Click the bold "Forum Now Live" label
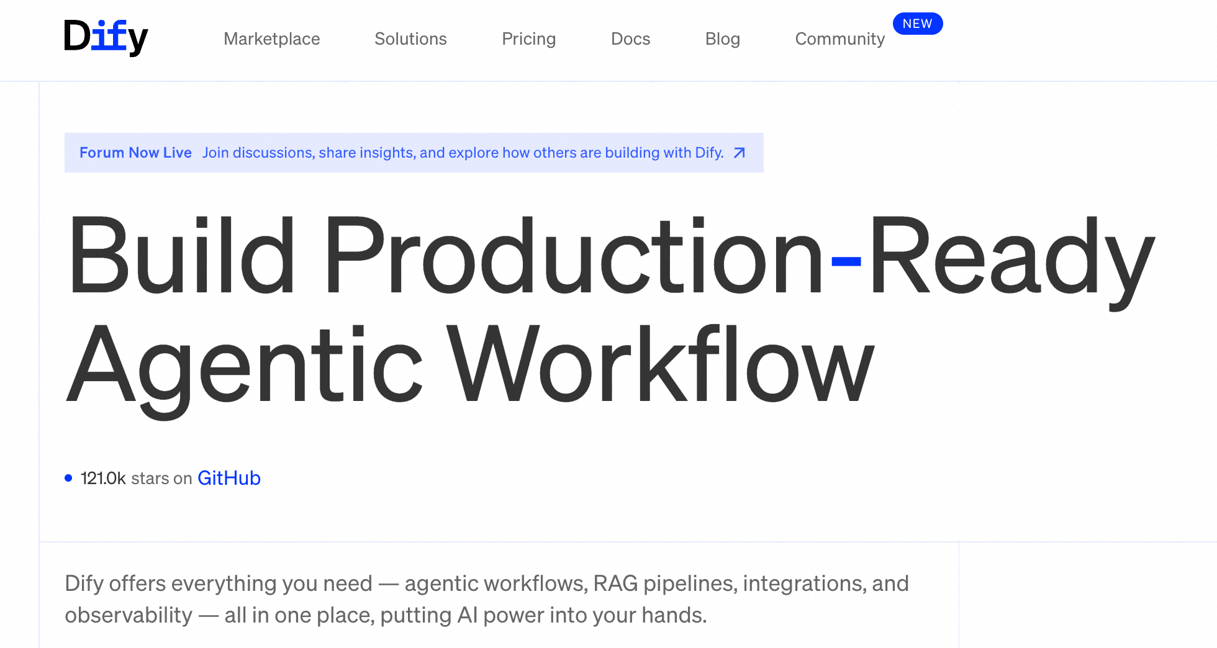Viewport: 1217px width, 648px height. pyautogui.click(x=135, y=153)
